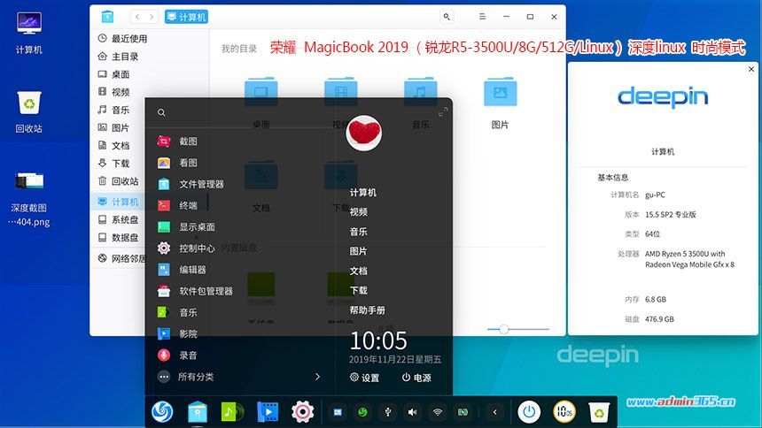Click 电源 power button in launcher

pos(416,378)
